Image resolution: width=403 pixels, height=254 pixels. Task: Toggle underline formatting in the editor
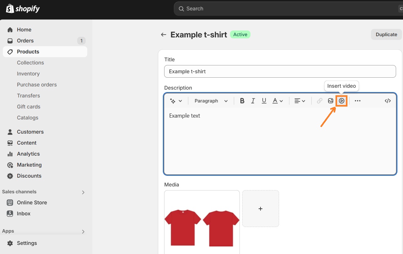264,101
